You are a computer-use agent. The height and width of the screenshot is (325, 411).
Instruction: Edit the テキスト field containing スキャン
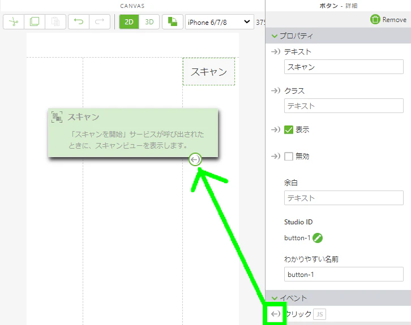coord(344,67)
